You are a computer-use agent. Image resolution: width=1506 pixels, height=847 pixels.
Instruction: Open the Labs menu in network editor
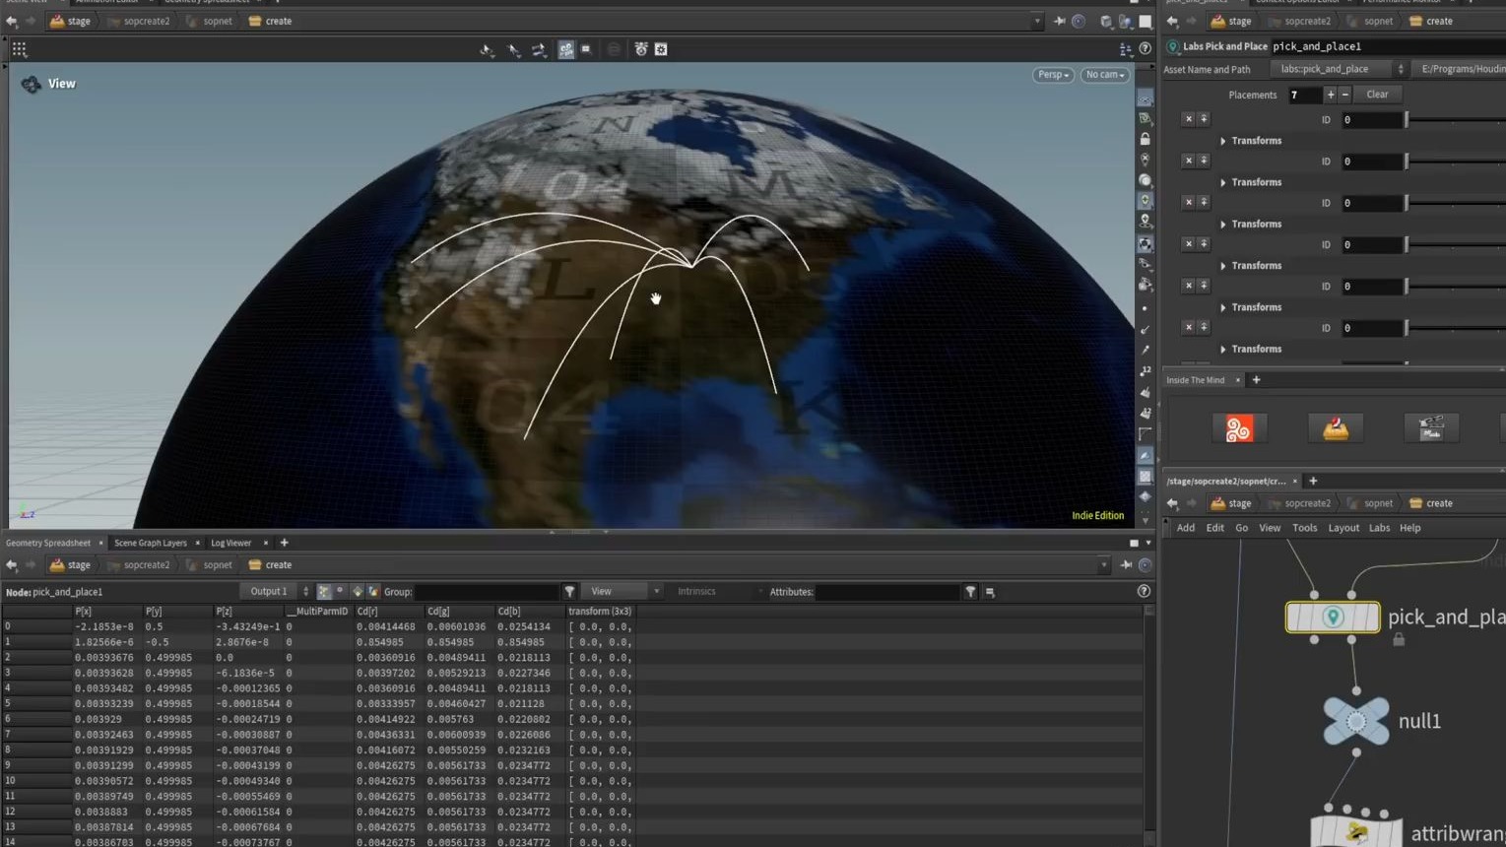[x=1379, y=528]
